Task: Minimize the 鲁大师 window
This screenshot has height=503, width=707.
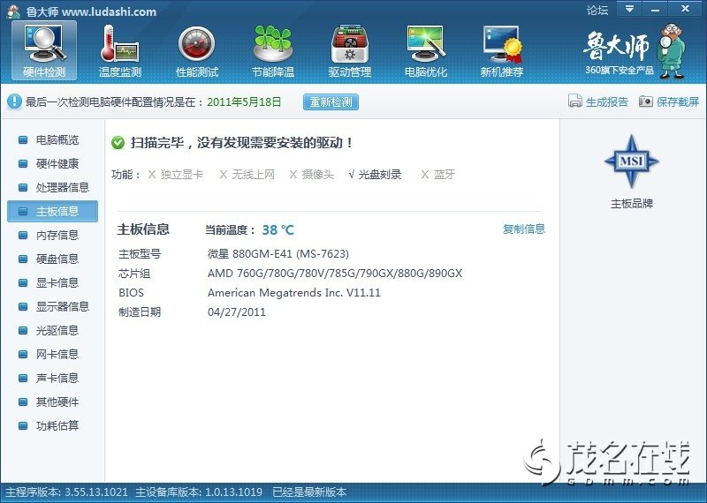Action: [656, 9]
